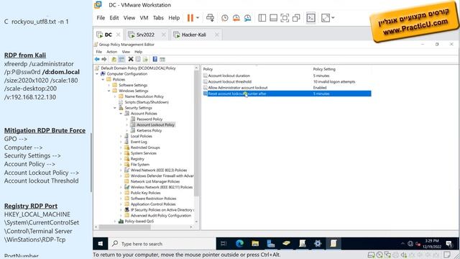The height and width of the screenshot is (259, 460).
Task: Toggle the thumbnail bar layout icon
Action: 273,18
